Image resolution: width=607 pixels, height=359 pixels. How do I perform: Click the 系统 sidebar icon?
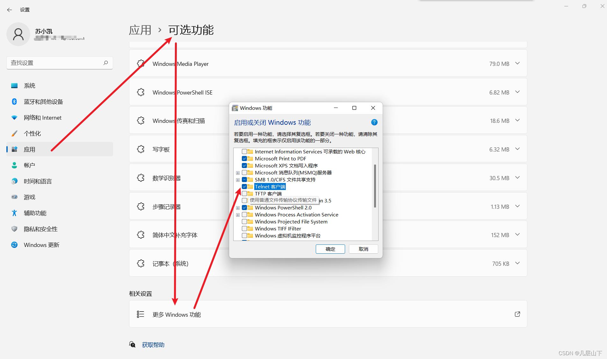pos(14,86)
